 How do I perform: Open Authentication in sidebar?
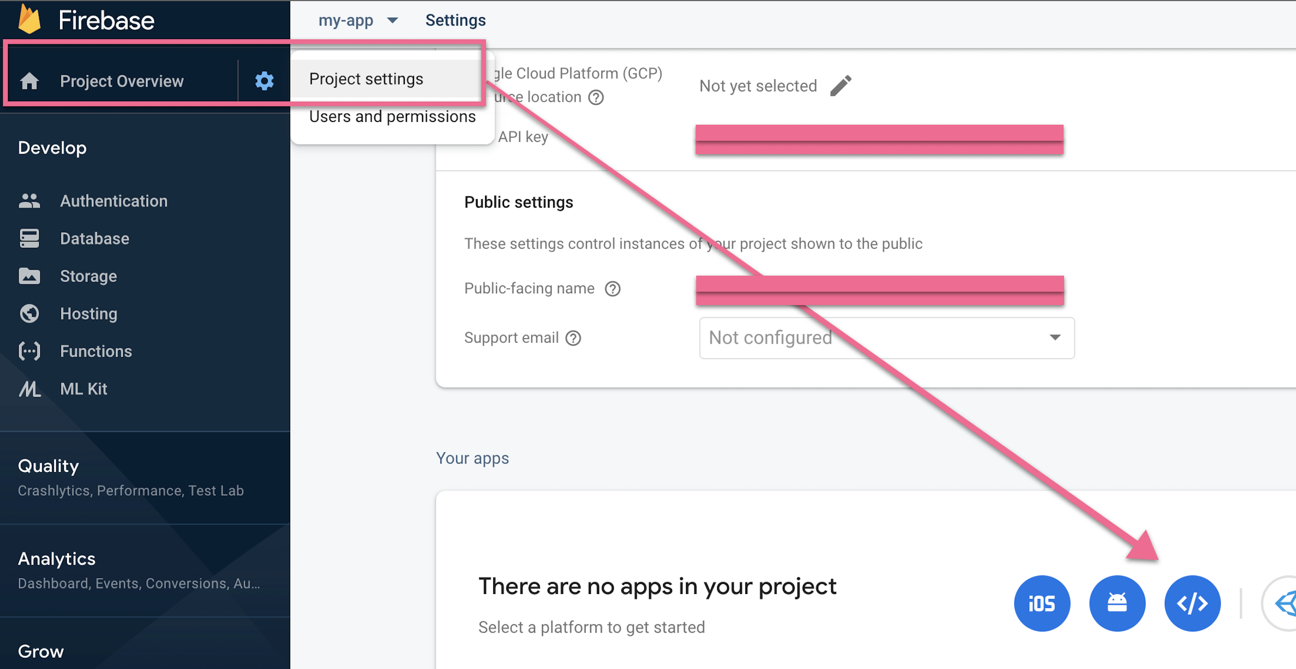[x=114, y=201]
